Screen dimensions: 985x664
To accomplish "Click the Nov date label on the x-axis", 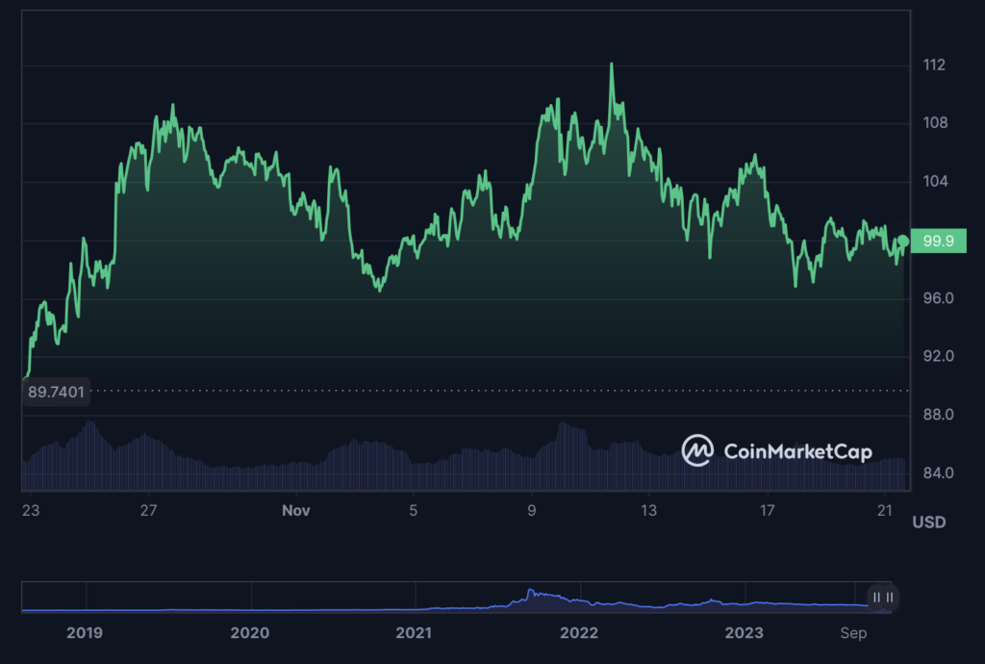I will click(296, 510).
